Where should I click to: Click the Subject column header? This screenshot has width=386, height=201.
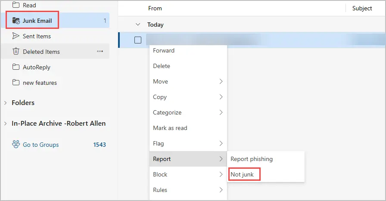coord(362,8)
